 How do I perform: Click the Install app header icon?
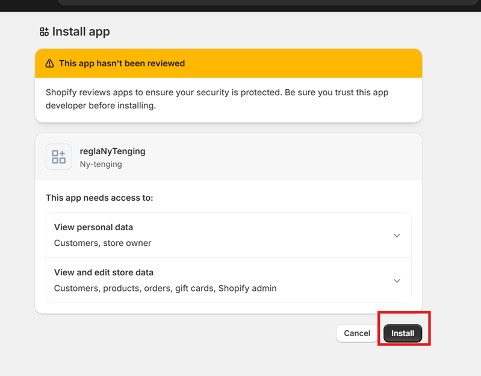44,32
